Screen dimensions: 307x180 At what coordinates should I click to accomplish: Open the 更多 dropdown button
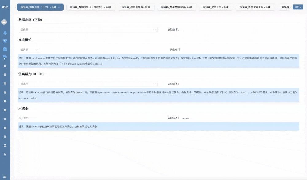pyautogui.click(x=298, y=7)
